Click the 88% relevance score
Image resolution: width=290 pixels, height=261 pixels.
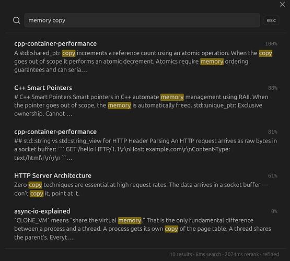273,88
